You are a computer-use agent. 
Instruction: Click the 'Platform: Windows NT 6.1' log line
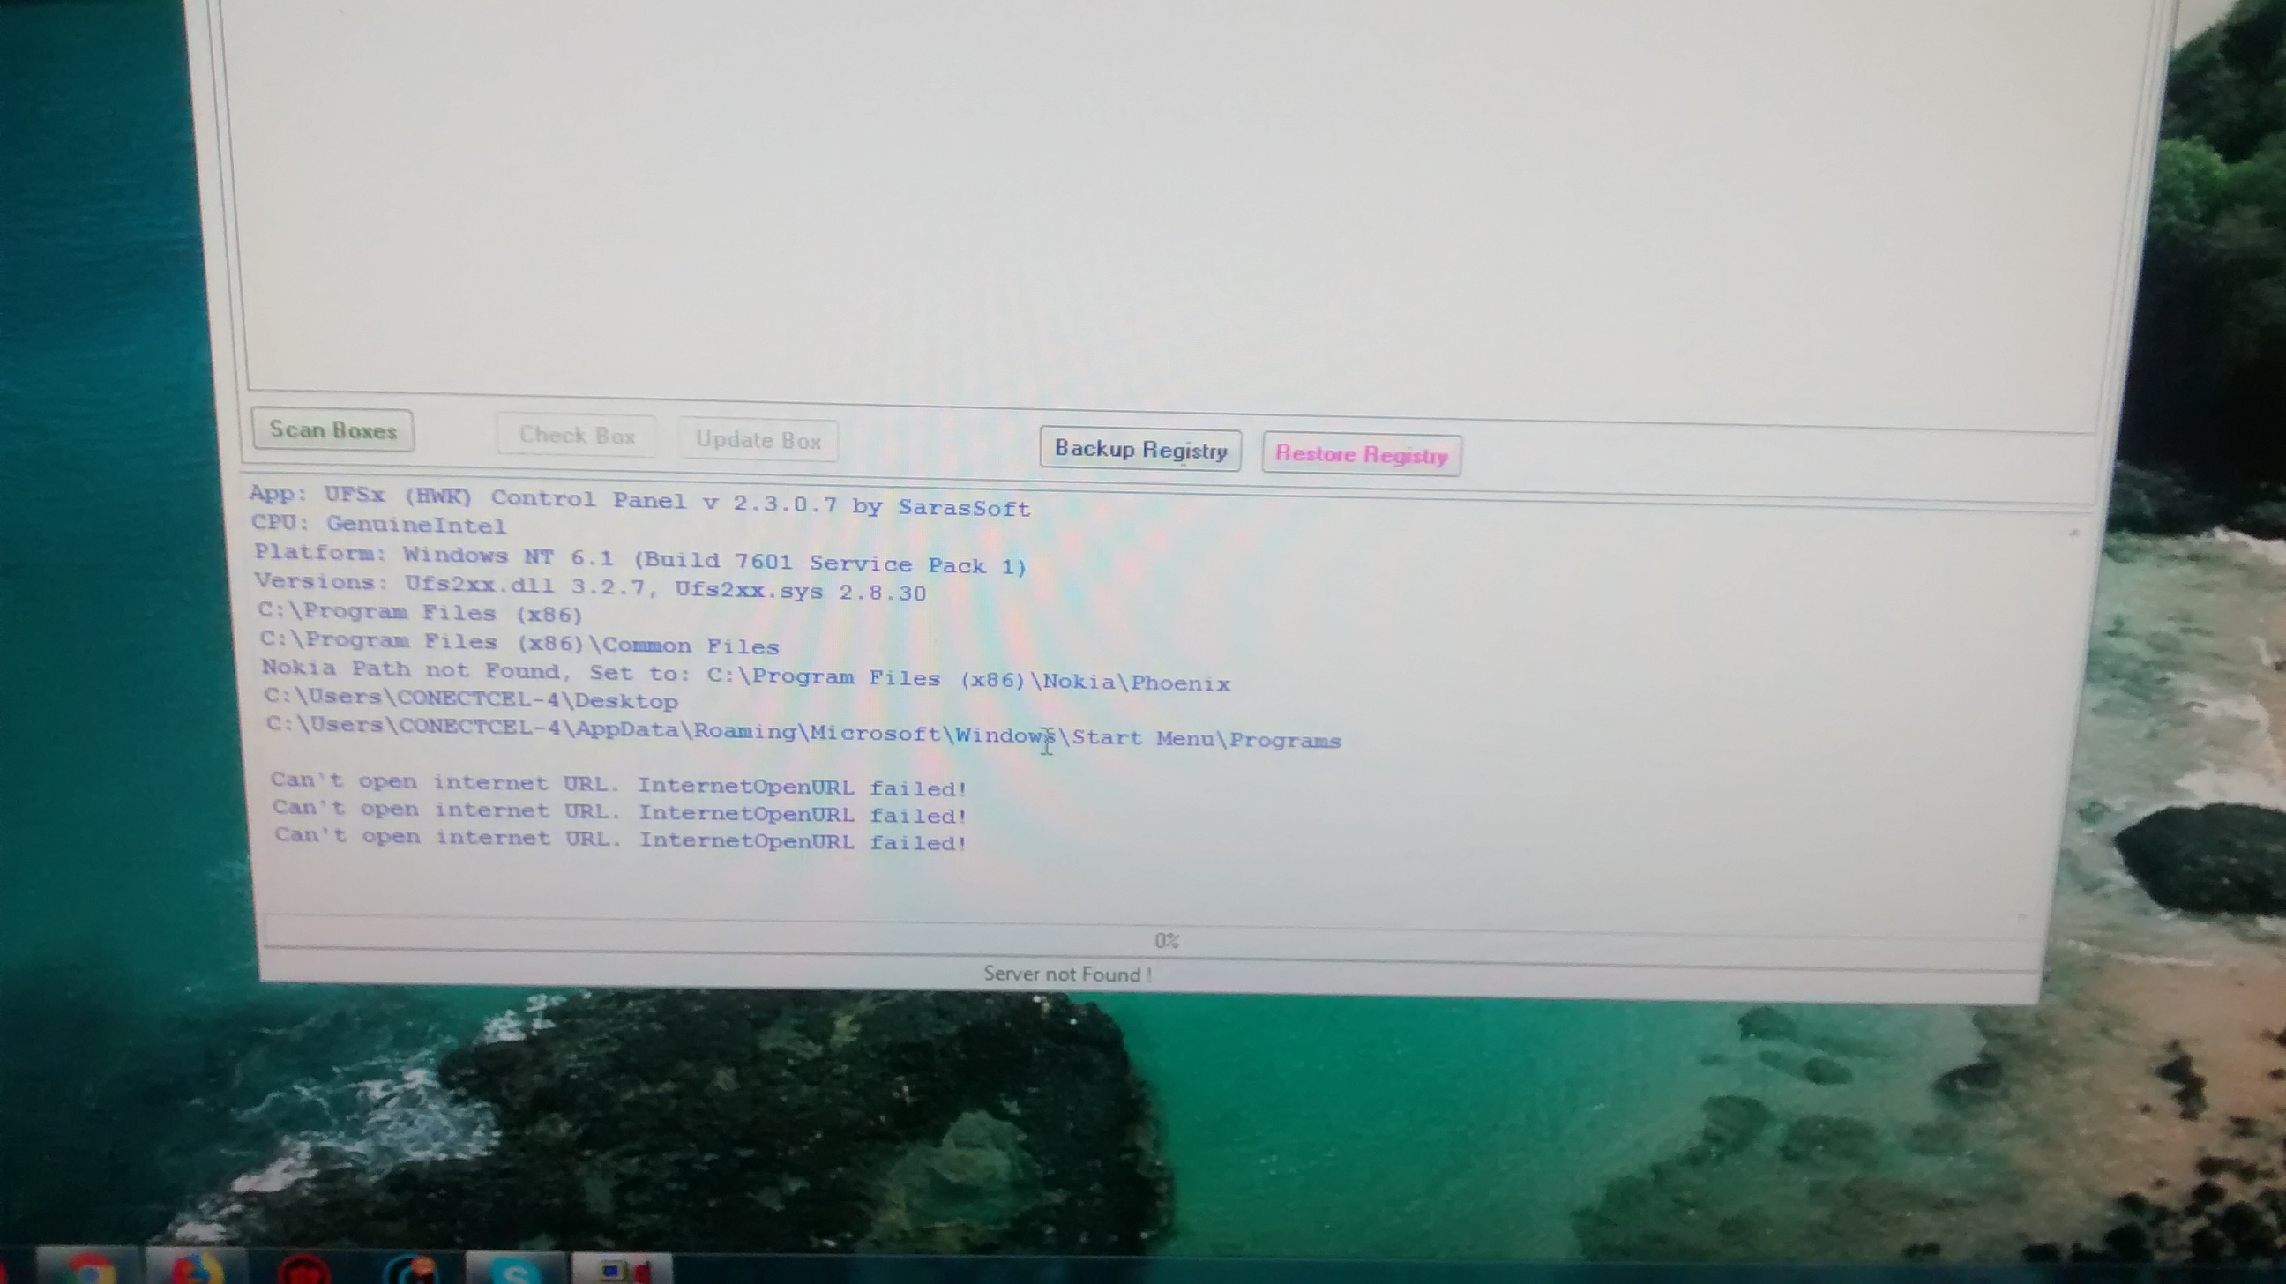[x=639, y=560]
